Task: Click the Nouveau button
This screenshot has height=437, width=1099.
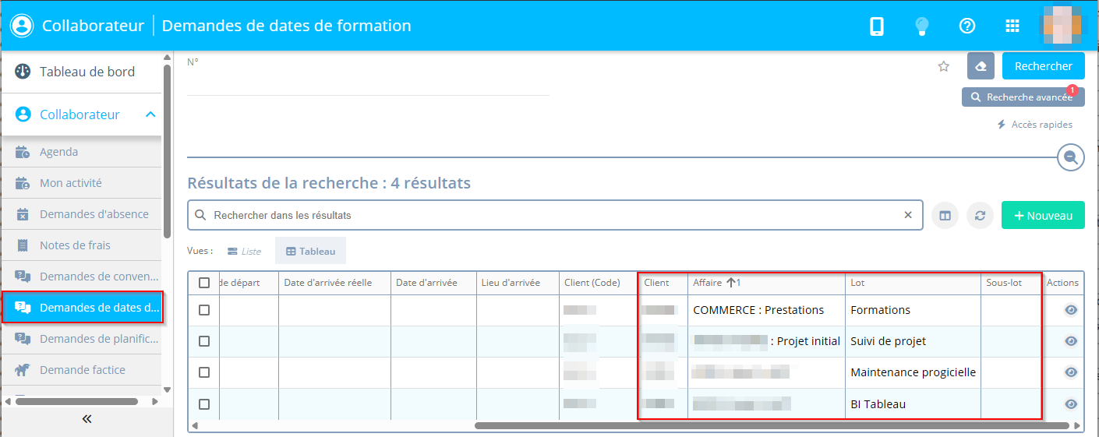Action: 1043,216
